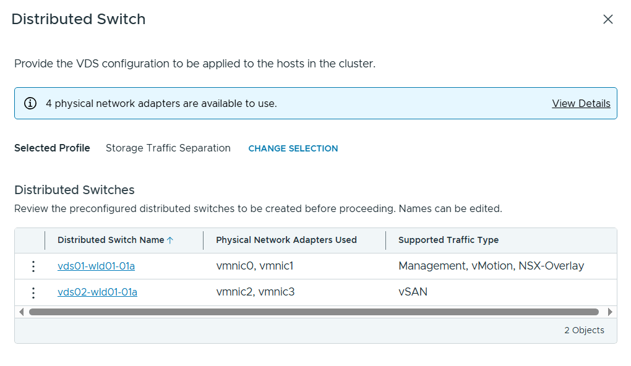Click Management, vMotion, NSX-Overlay traffic cell

point(491,266)
